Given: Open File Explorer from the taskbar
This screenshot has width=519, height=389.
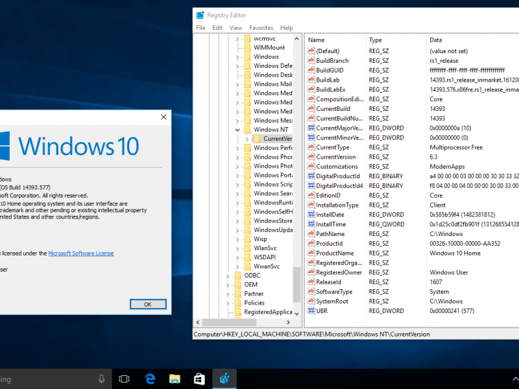Looking at the screenshot, I should (x=175, y=379).
